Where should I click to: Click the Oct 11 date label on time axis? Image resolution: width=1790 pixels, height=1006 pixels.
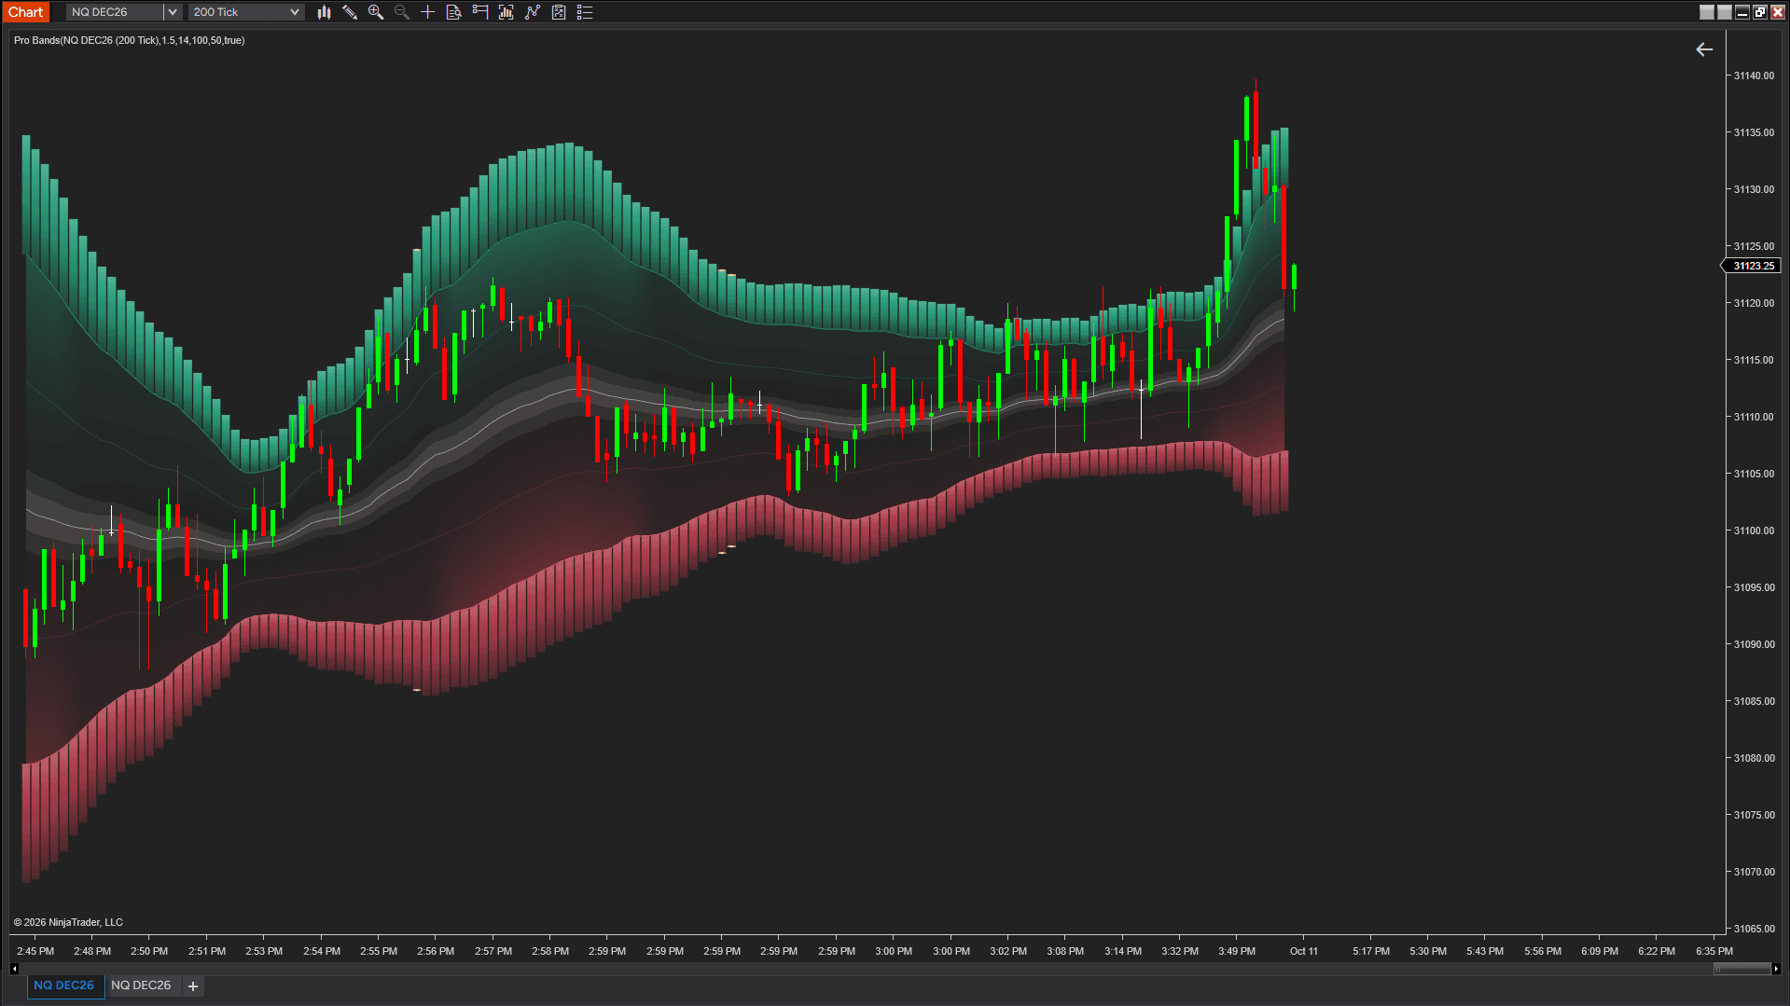click(1304, 951)
